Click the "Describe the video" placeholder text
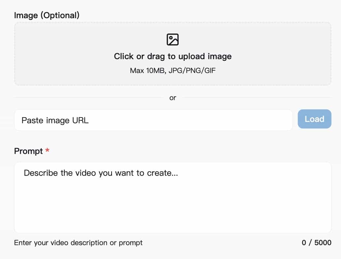Screen dimensions: 341x259 101,173
